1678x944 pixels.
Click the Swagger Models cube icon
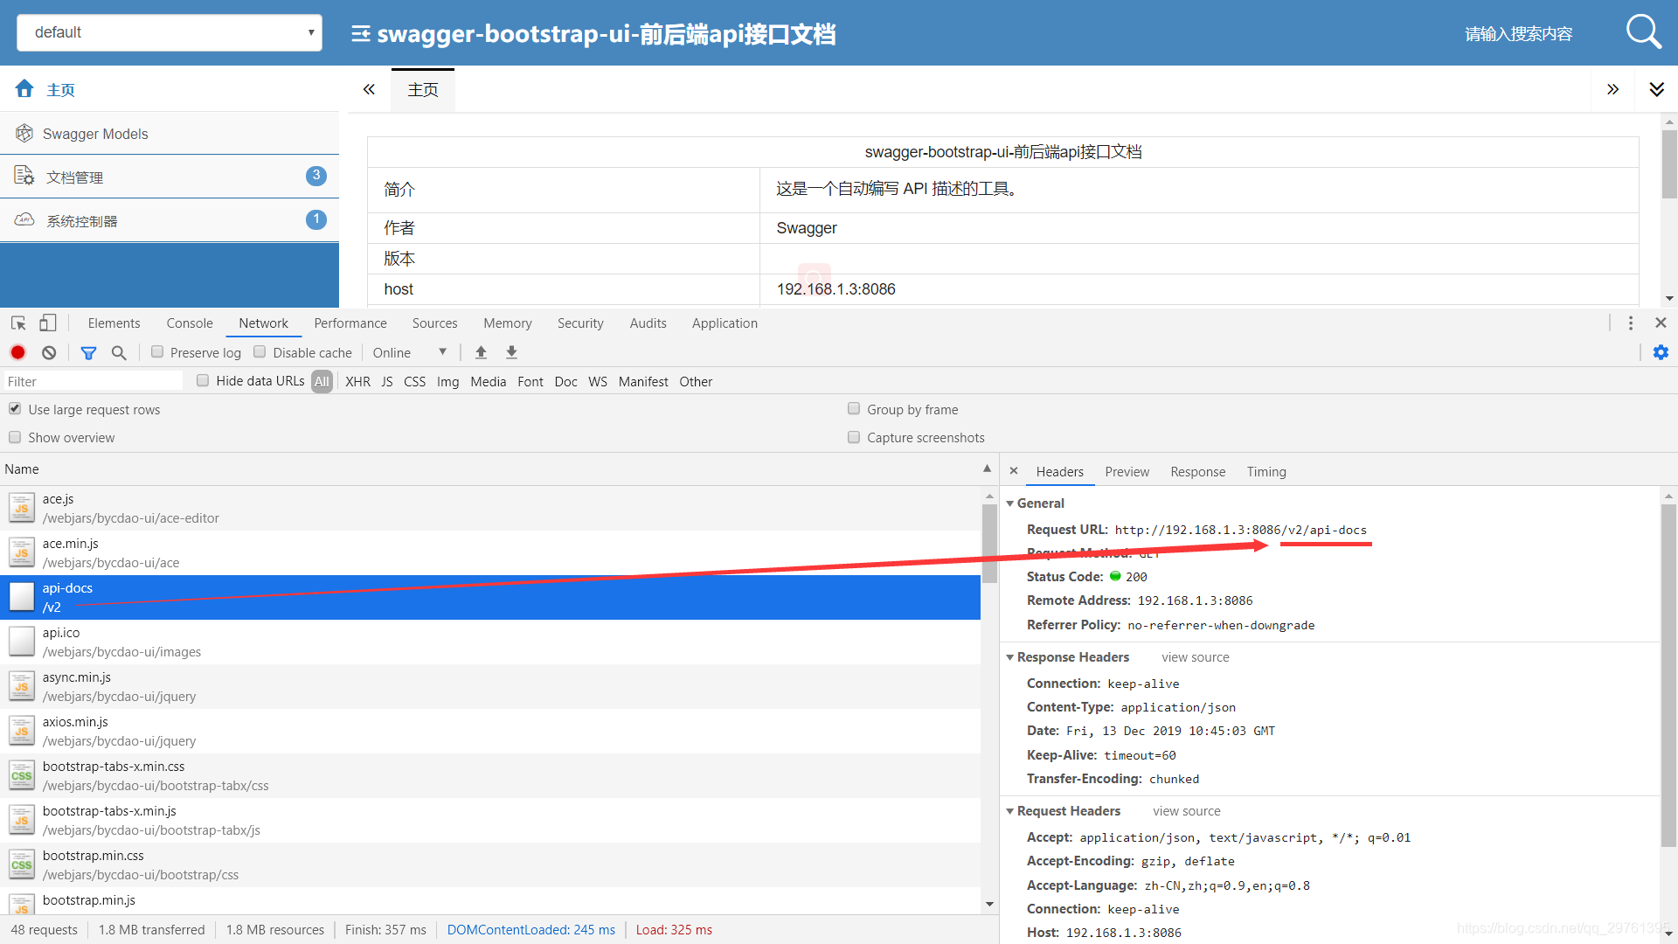(24, 133)
